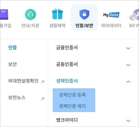Open the blue gift box 생활혜택 icon
This screenshot has width=139, height=127.
click(x=57, y=14)
